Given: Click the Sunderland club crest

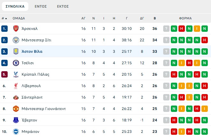Looking at the screenshot, I should tap(16, 97).
